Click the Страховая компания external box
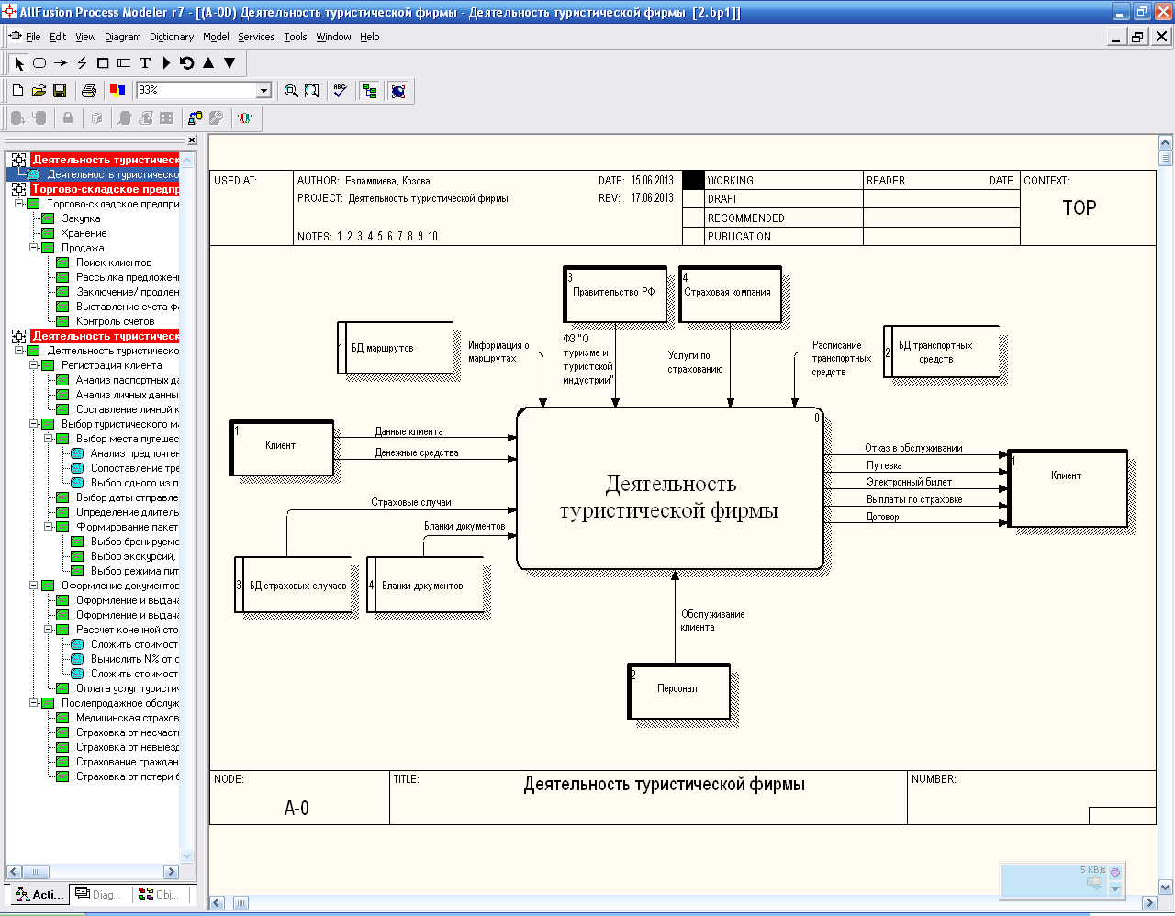This screenshot has height=916, width=1175. [729, 294]
